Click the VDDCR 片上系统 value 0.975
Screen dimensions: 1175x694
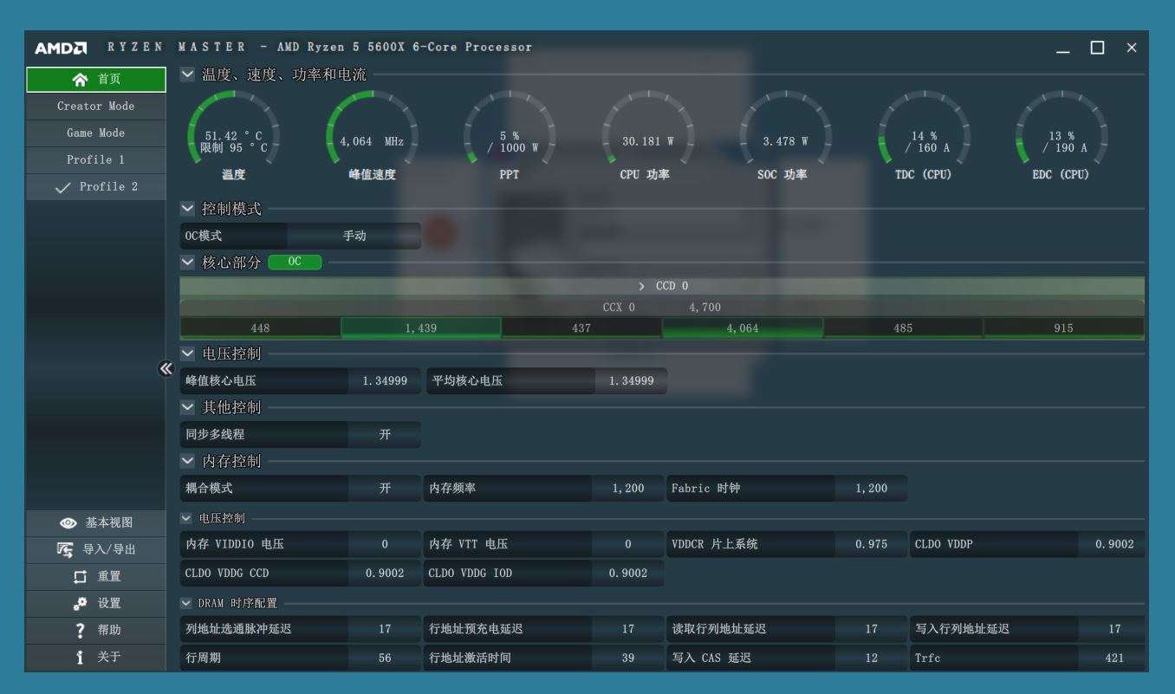pyautogui.click(x=872, y=544)
